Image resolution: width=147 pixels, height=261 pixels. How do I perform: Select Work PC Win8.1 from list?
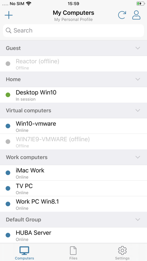click(x=73, y=204)
